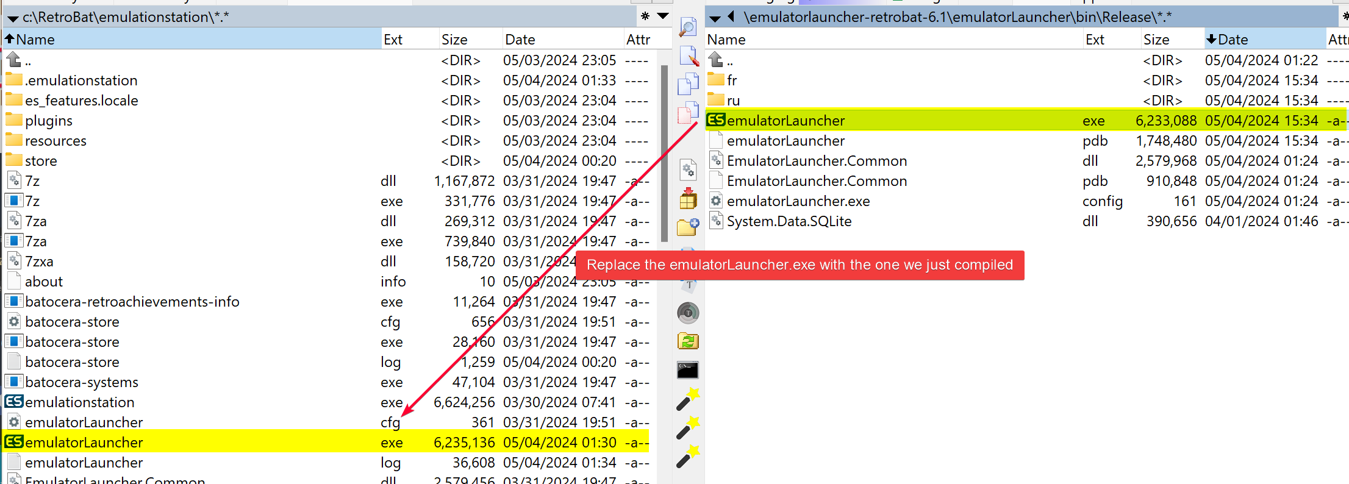Screen dimensions: 1349x484
Task: Sort left panel by Ext column
Action: click(410, 39)
